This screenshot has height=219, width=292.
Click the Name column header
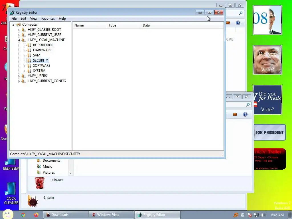coord(90,25)
